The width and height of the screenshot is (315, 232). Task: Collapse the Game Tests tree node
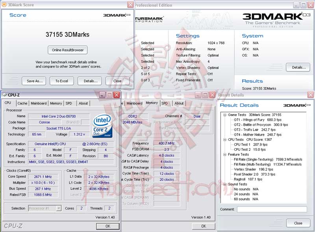coord(224,115)
